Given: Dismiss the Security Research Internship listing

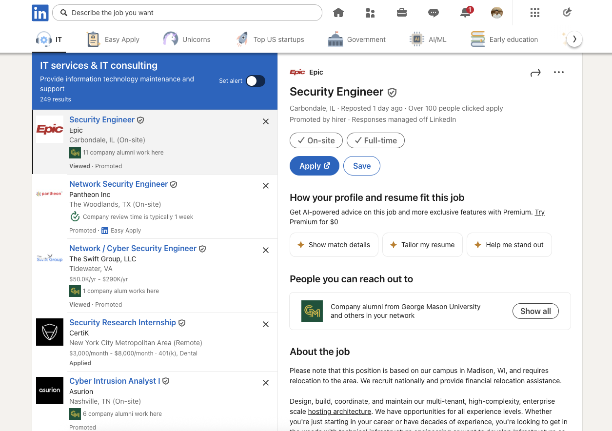Looking at the screenshot, I should pyautogui.click(x=266, y=324).
